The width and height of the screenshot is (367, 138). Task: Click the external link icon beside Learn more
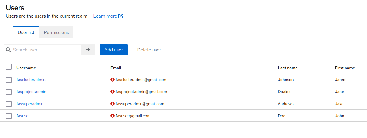pyautogui.click(x=121, y=16)
